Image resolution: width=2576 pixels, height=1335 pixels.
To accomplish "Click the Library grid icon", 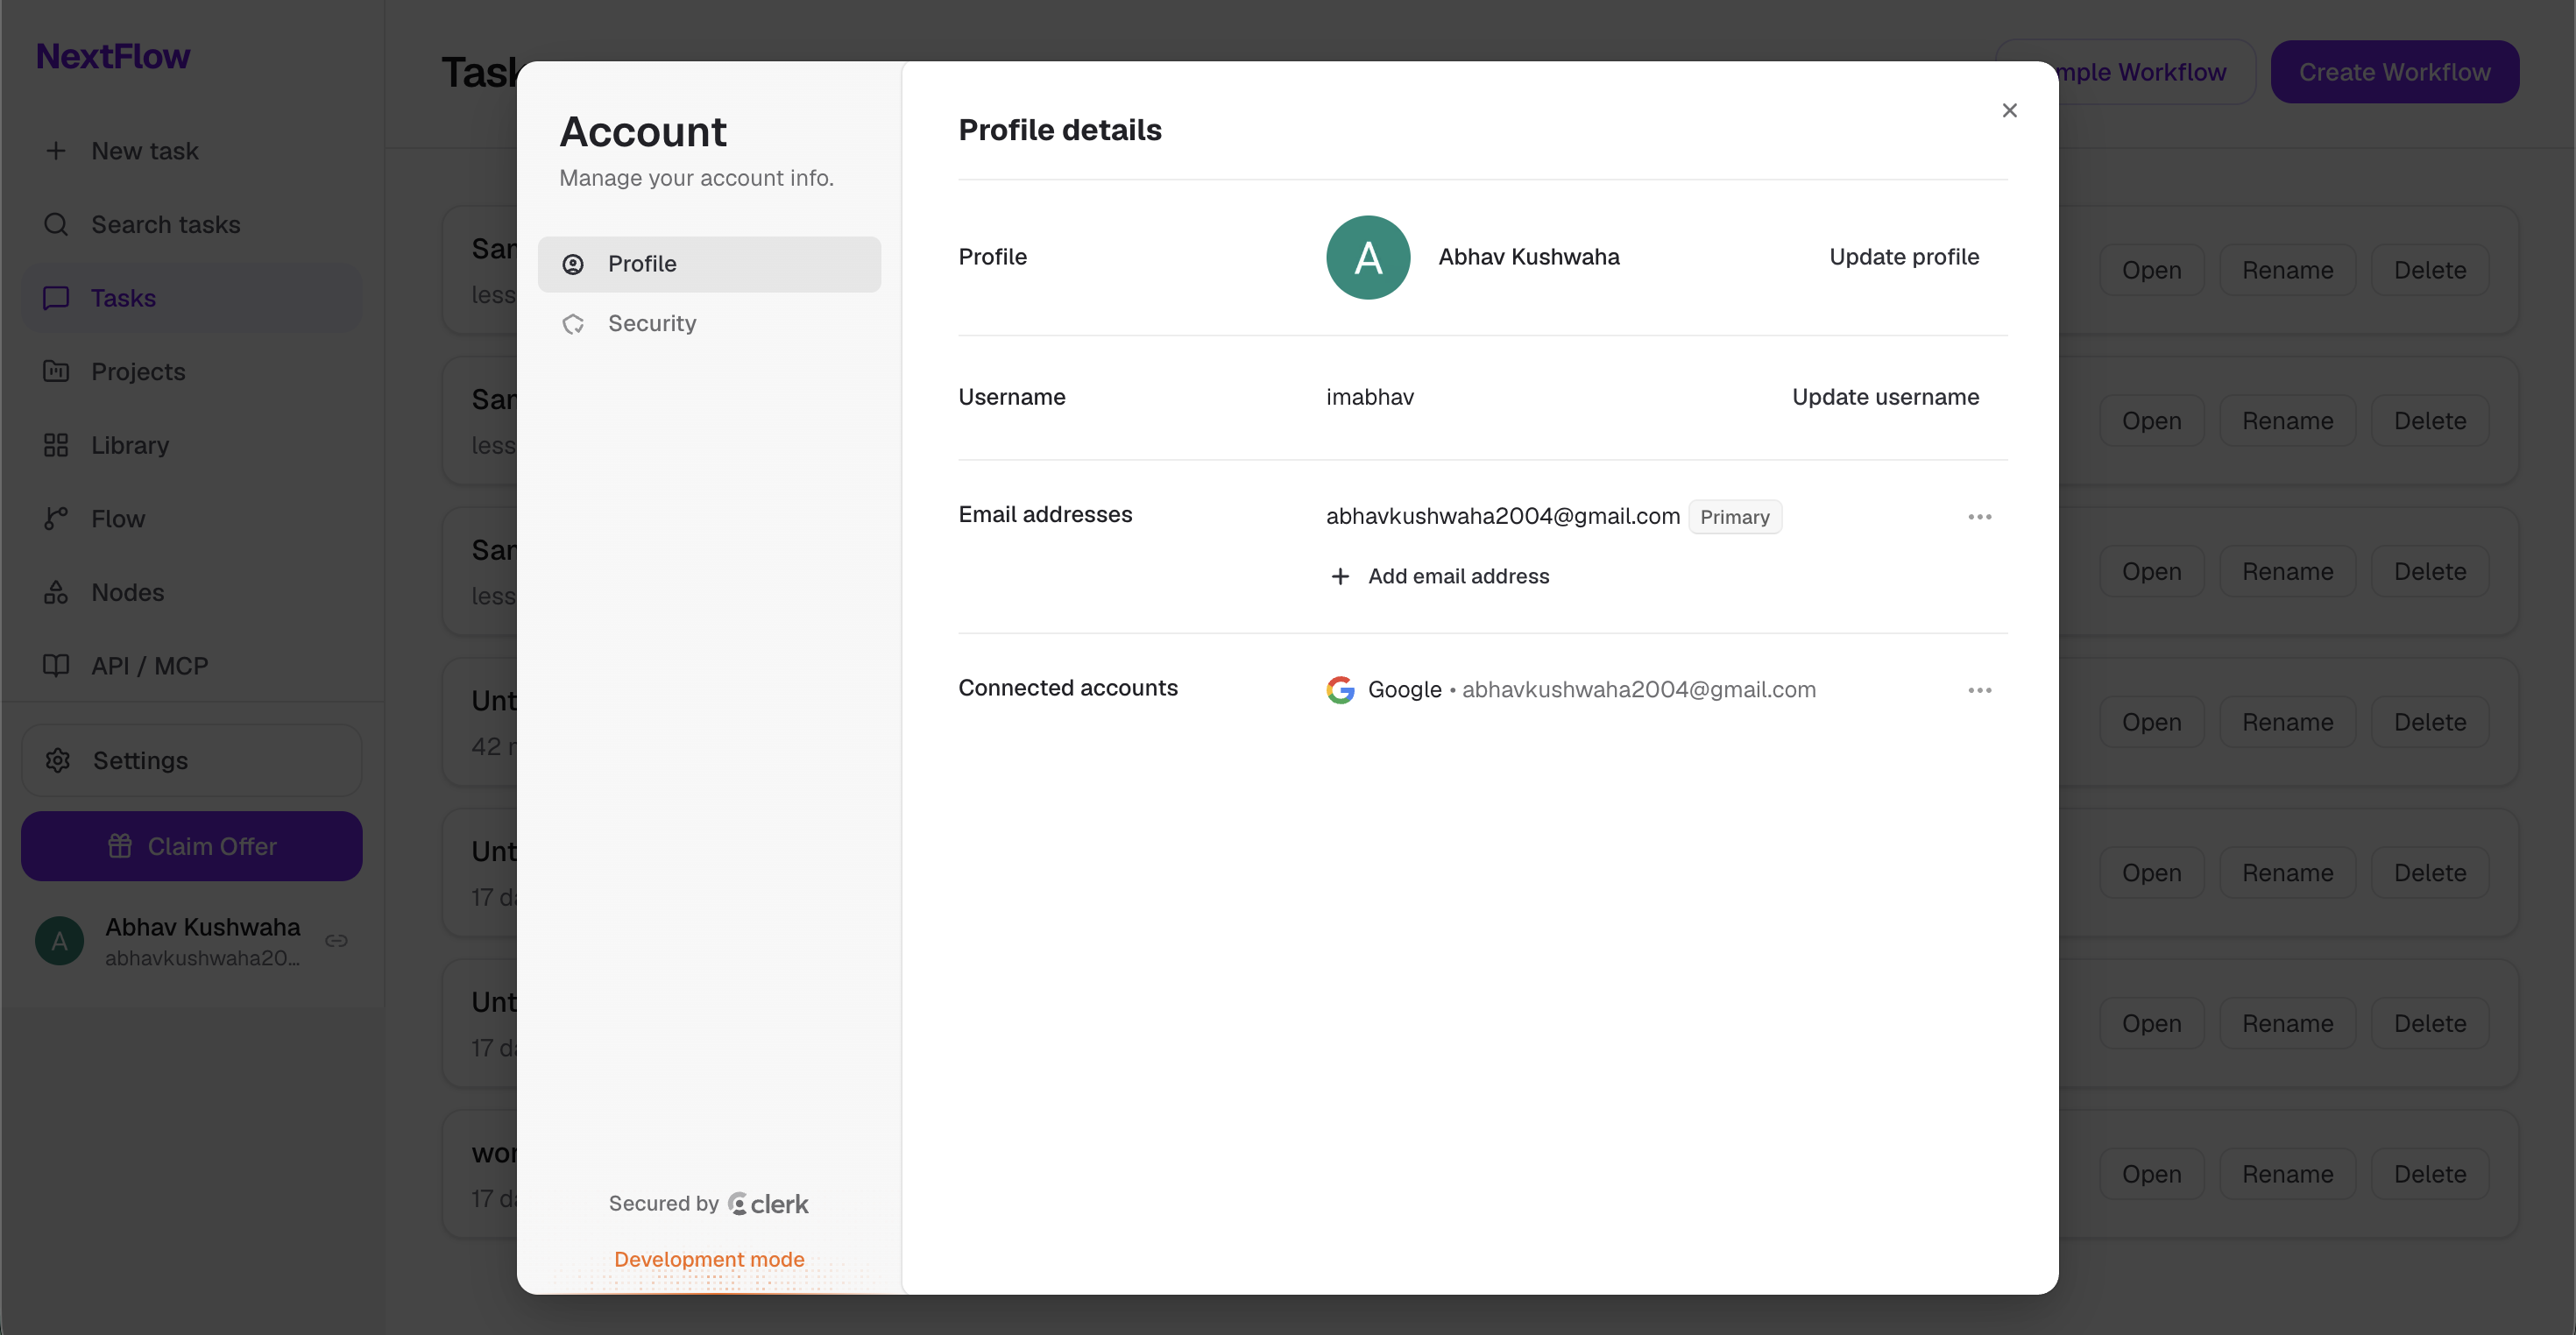I will click(x=56, y=445).
